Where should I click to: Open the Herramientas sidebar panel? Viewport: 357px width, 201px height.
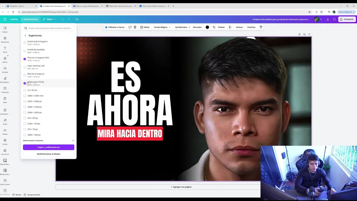point(5,80)
